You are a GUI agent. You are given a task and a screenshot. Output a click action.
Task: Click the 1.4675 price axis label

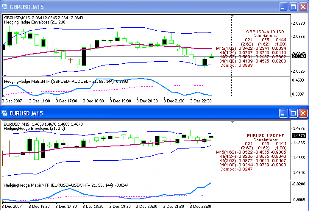[299, 129]
